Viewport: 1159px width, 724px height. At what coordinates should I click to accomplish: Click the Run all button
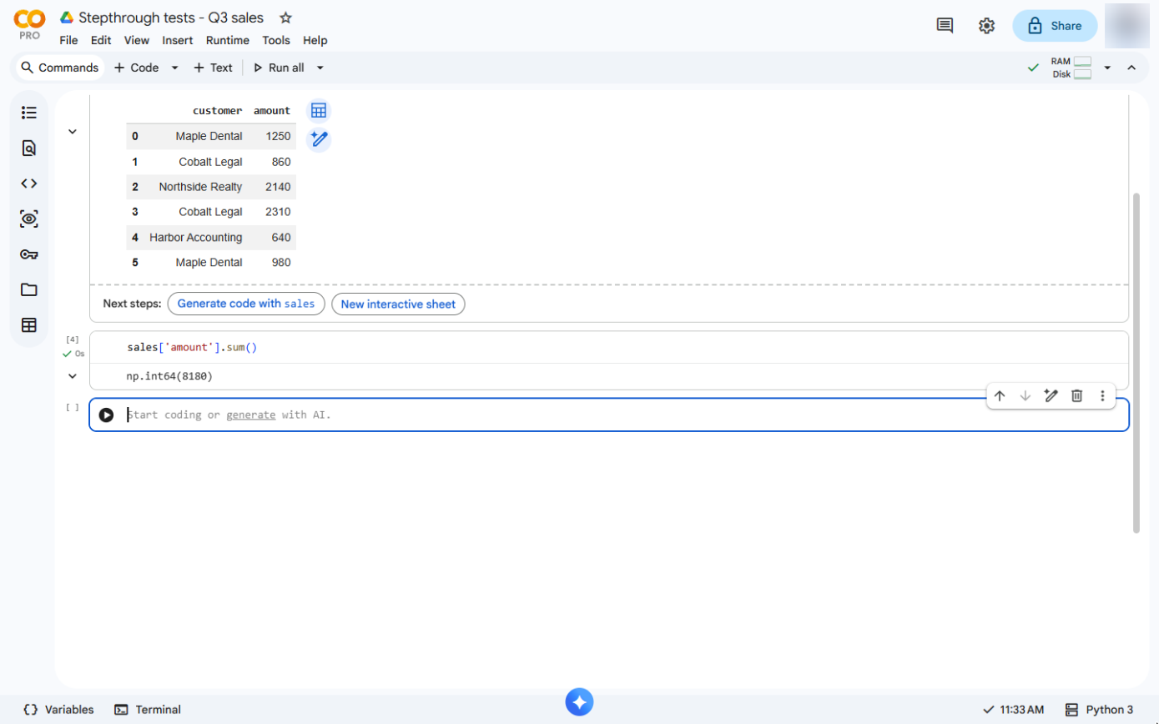[279, 68]
